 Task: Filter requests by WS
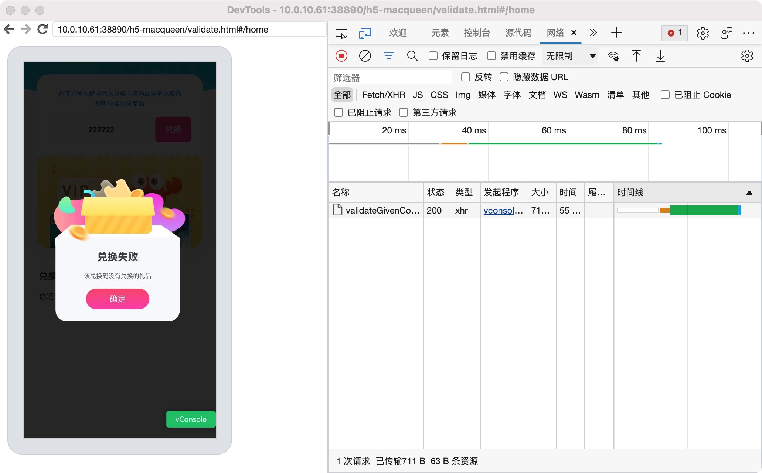560,95
